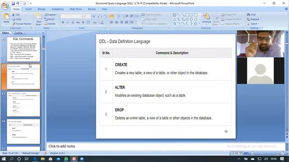Open Change Case menu

click(x=95, y=22)
